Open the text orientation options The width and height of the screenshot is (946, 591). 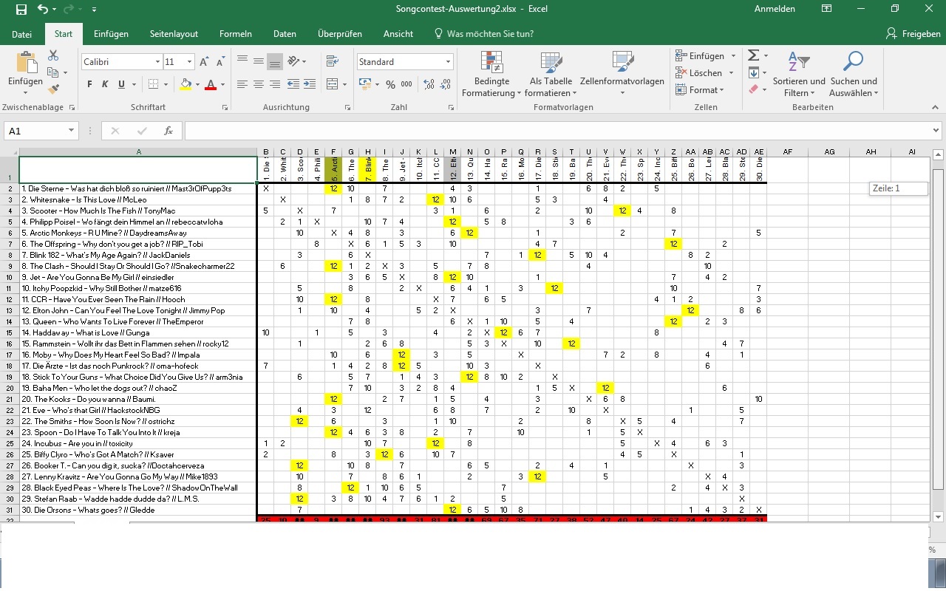click(293, 61)
